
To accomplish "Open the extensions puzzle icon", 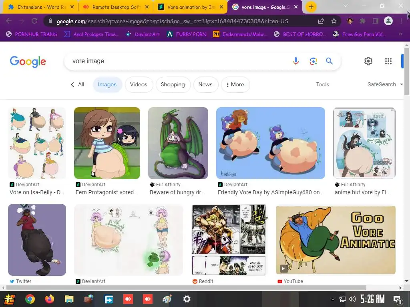I will point(362,21).
